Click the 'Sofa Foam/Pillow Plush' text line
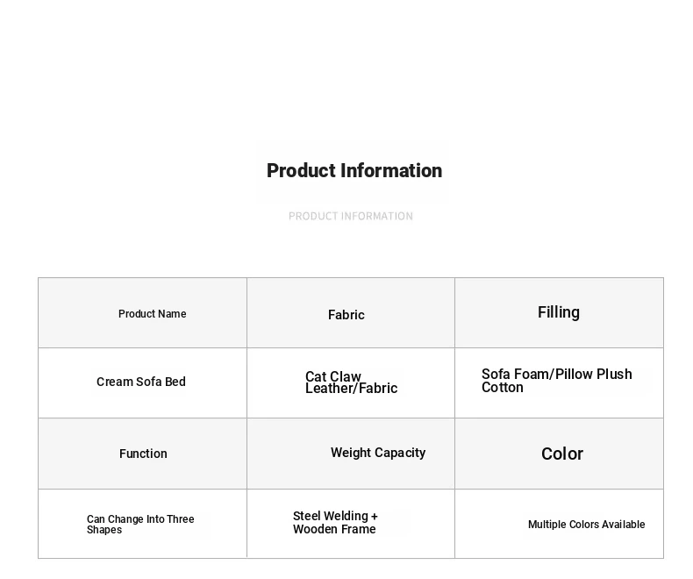The height and width of the screenshot is (579, 693). [556, 375]
